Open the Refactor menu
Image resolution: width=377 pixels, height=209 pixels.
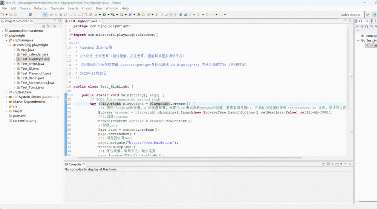40,8
